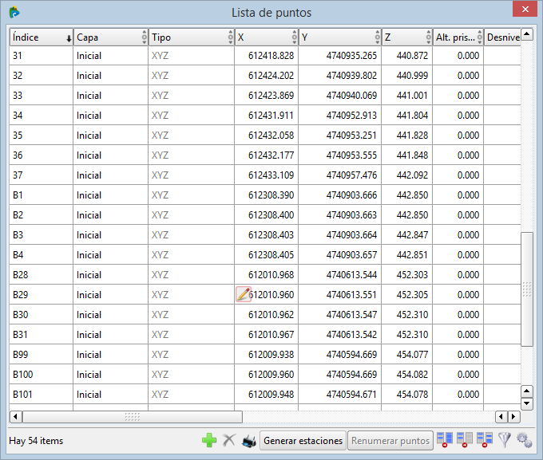
Task: Click X value 612308.390
Action: point(271,195)
